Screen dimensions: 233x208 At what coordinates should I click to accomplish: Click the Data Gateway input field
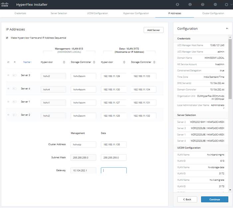click(114, 170)
